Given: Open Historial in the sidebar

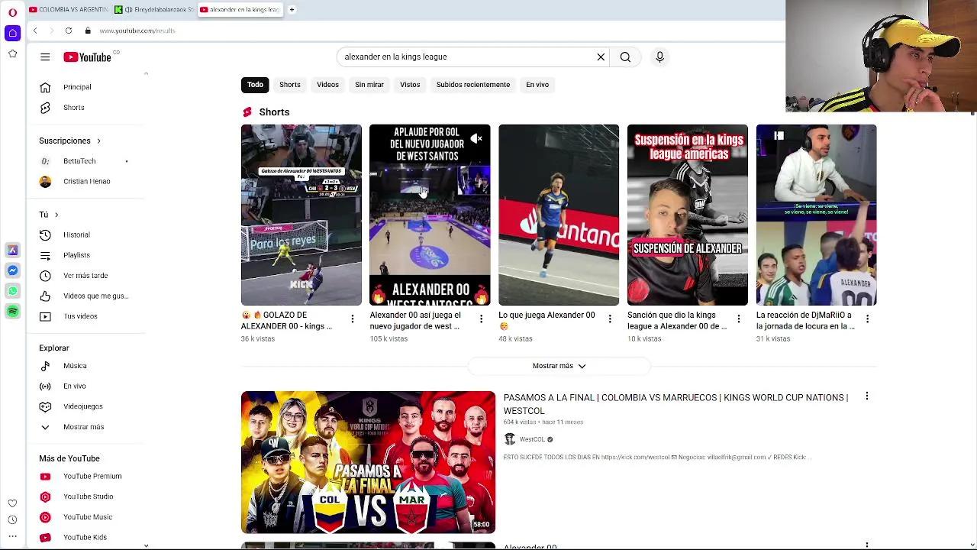Looking at the screenshot, I should 76,235.
